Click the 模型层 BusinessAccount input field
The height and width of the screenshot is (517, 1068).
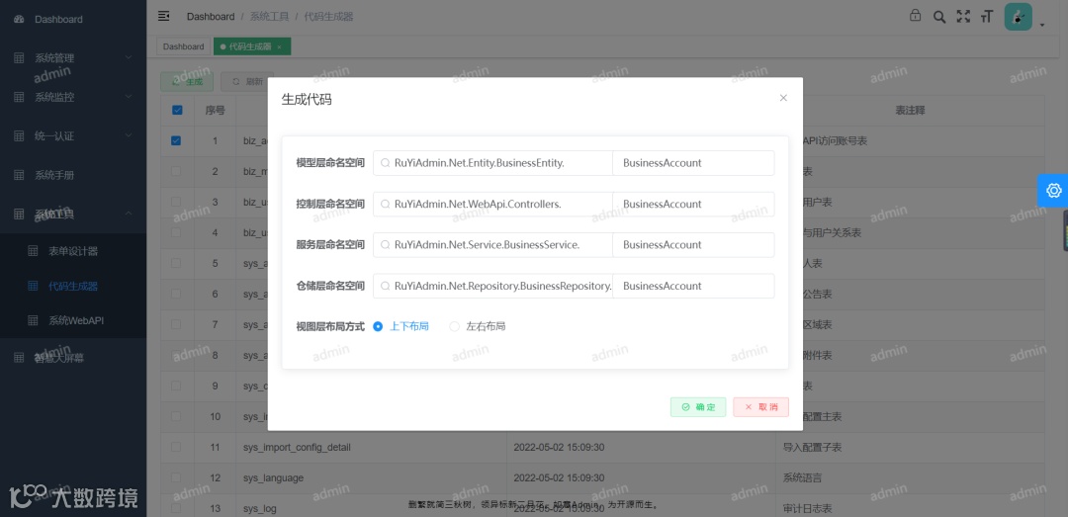point(693,163)
